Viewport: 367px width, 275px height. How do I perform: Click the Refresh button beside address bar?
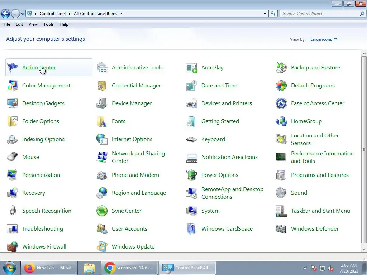[x=273, y=14]
